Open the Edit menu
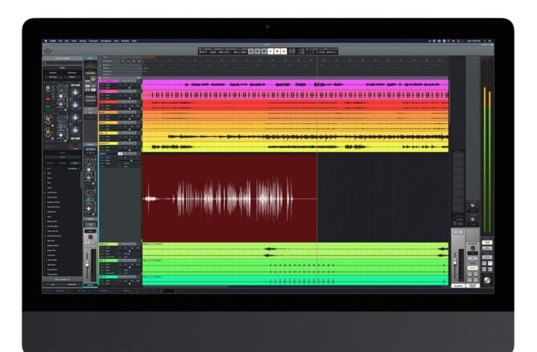Image resolution: width=537 pixels, height=352 pixels. click(x=67, y=41)
